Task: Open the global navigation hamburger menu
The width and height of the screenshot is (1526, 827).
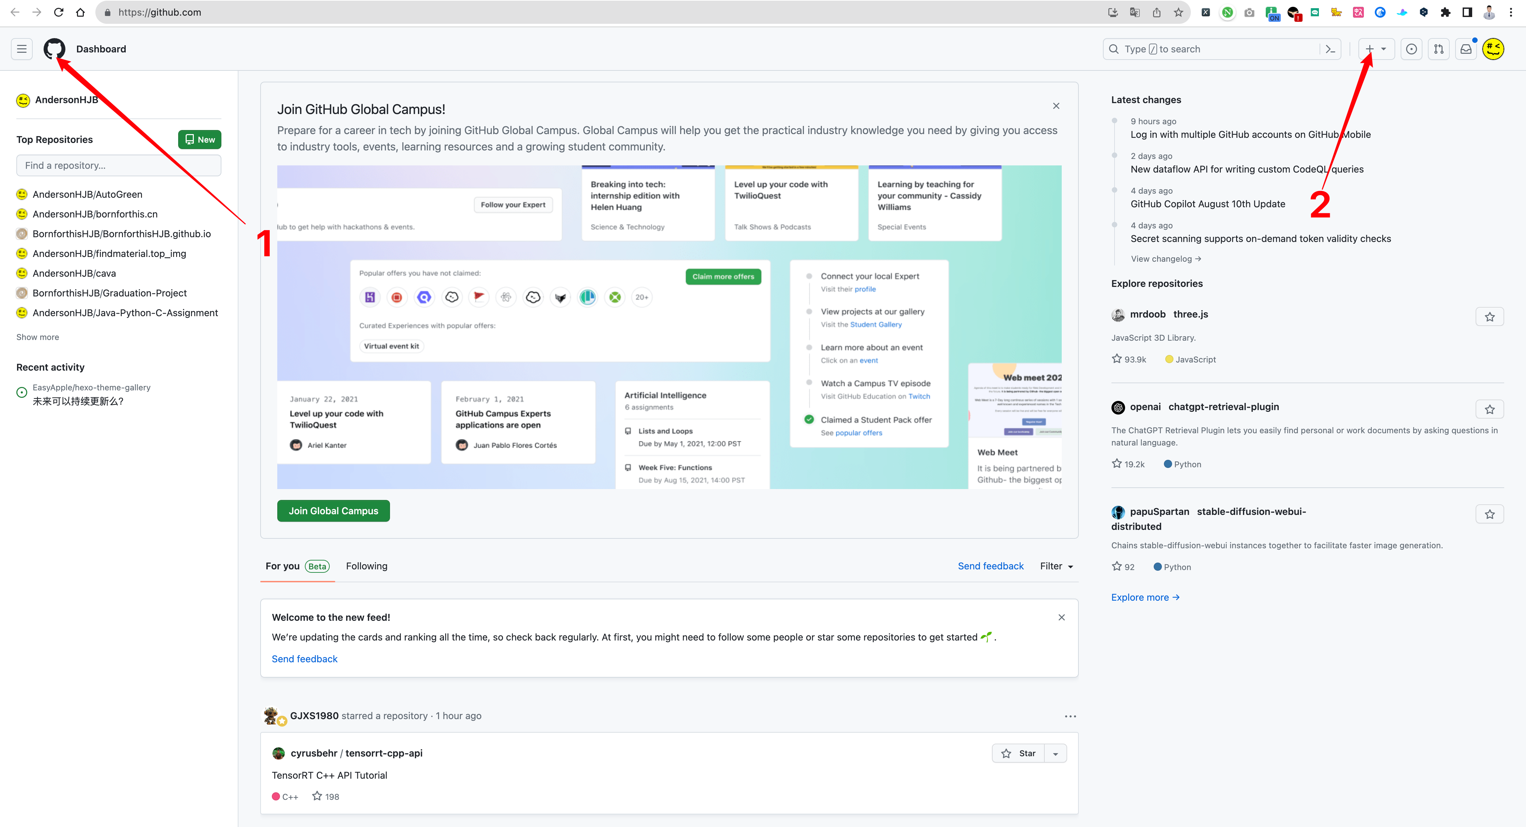Action: tap(22, 49)
